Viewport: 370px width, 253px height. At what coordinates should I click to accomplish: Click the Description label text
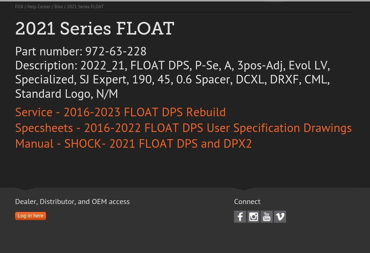click(46, 65)
